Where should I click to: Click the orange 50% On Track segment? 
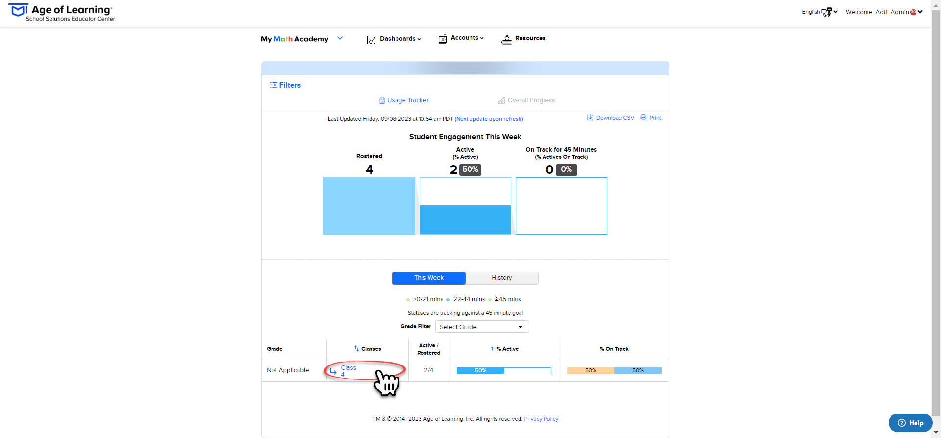[x=591, y=371]
